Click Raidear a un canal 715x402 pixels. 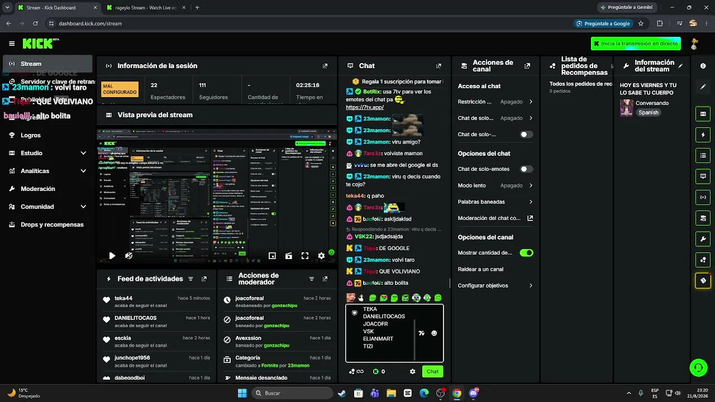[480, 269]
